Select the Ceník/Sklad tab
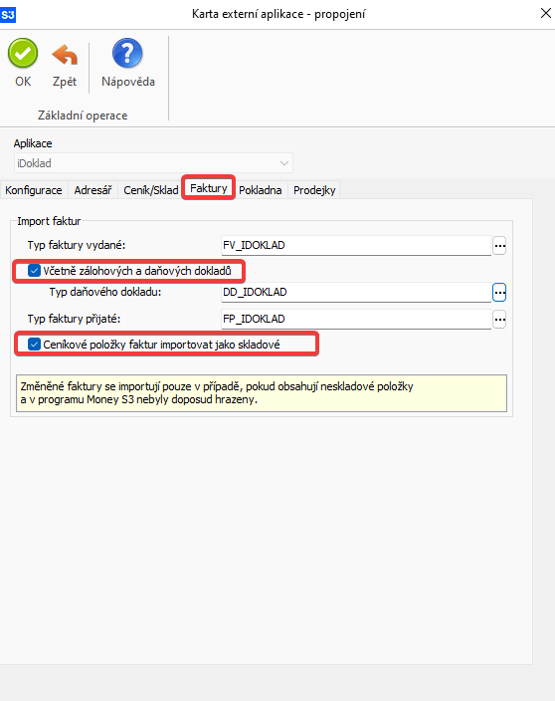Image resolution: width=555 pixels, height=701 pixels. (x=151, y=190)
